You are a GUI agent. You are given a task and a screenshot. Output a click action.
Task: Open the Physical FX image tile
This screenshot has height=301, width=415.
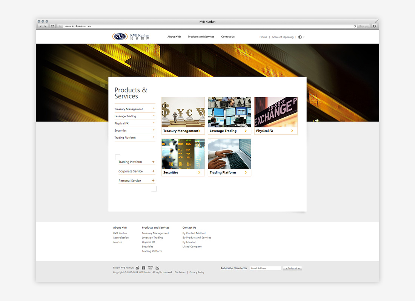point(276,115)
